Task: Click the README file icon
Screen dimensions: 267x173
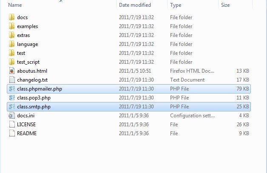Action: tap(12, 133)
